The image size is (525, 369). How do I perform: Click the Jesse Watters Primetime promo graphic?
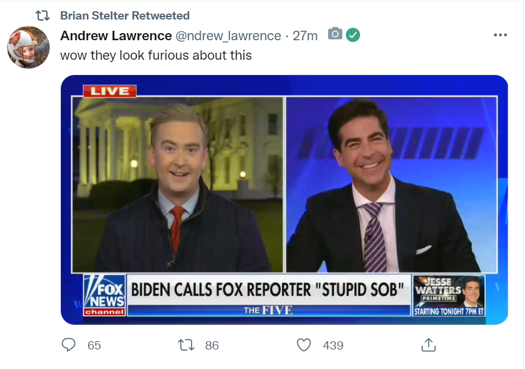coord(449,296)
